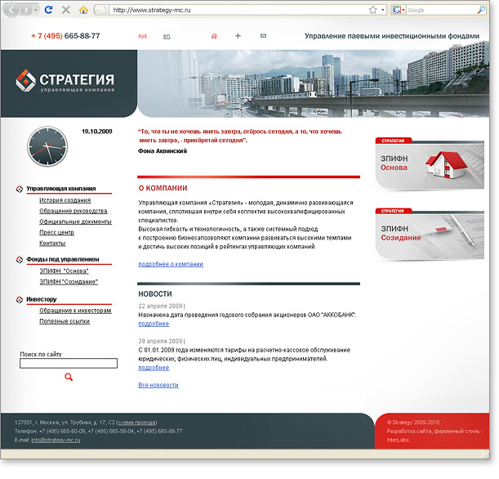This screenshot has width=499, height=479.
Task: Open Обращение руководства page
Action: (x=74, y=211)
